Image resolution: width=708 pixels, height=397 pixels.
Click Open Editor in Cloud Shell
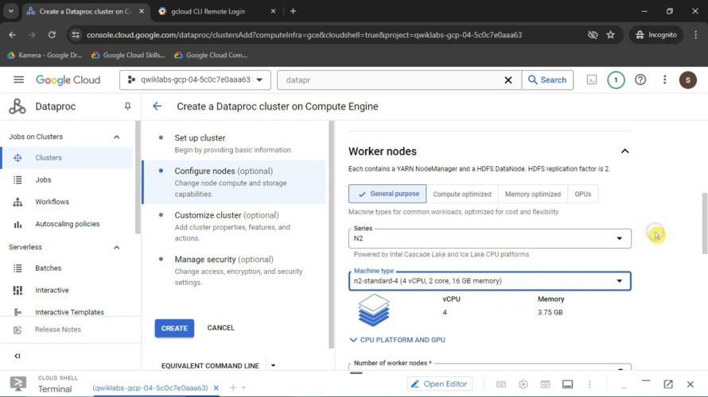439,384
